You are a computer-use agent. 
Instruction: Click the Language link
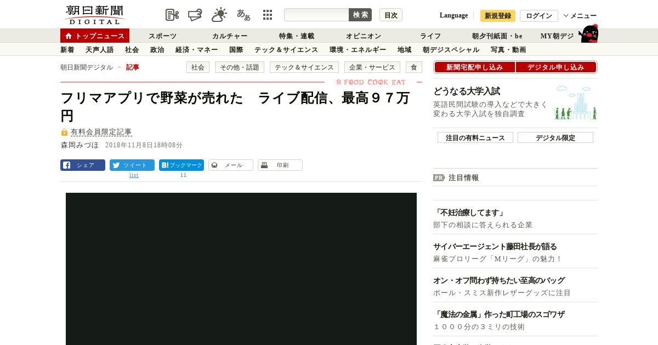click(x=454, y=15)
